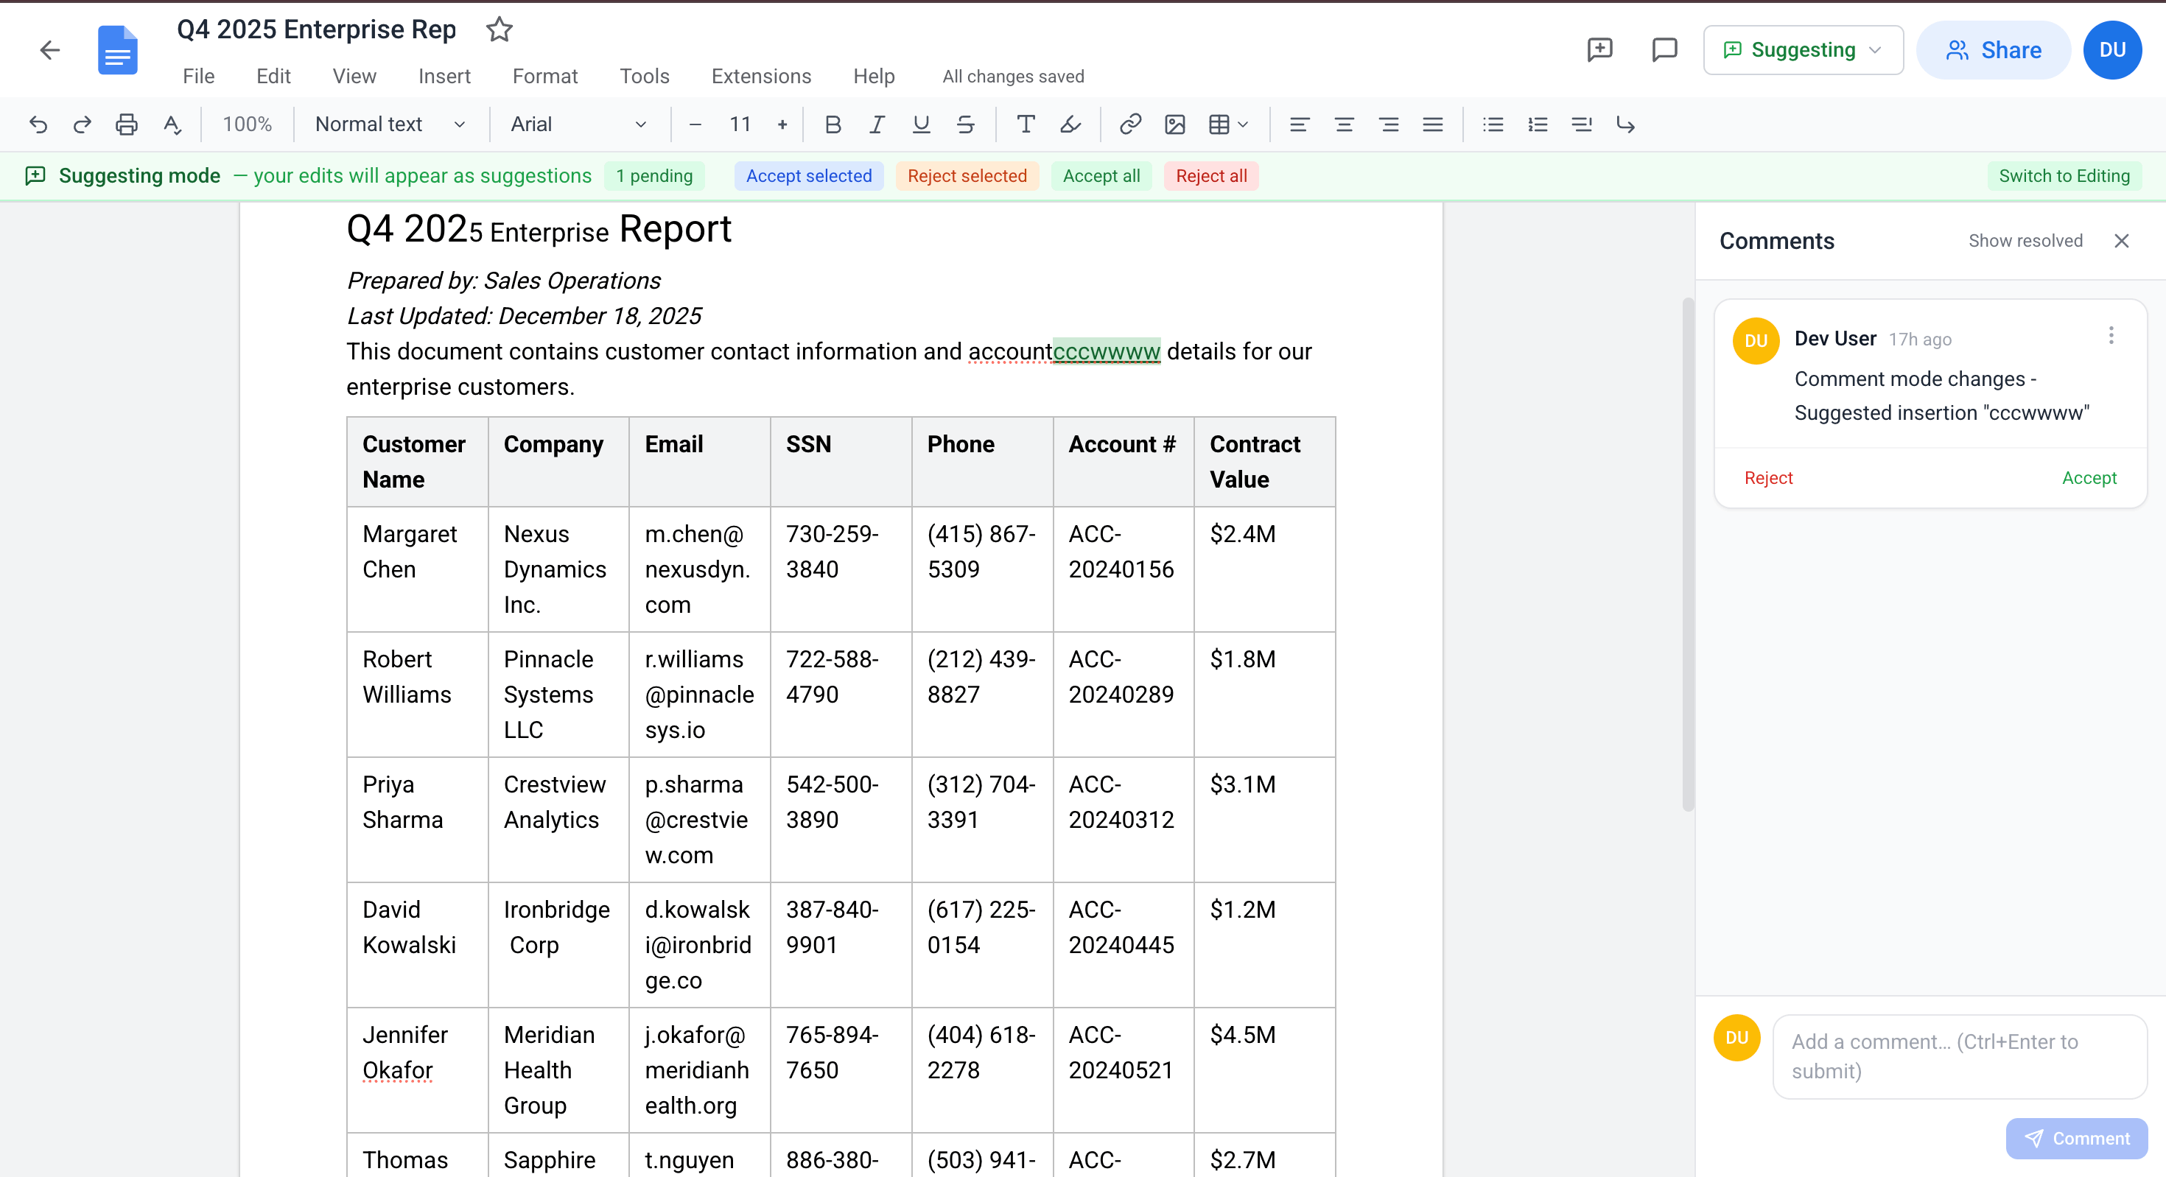Open the blue Docs home icon
This screenshot has width=2166, height=1177.
click(x=117, y=50)
